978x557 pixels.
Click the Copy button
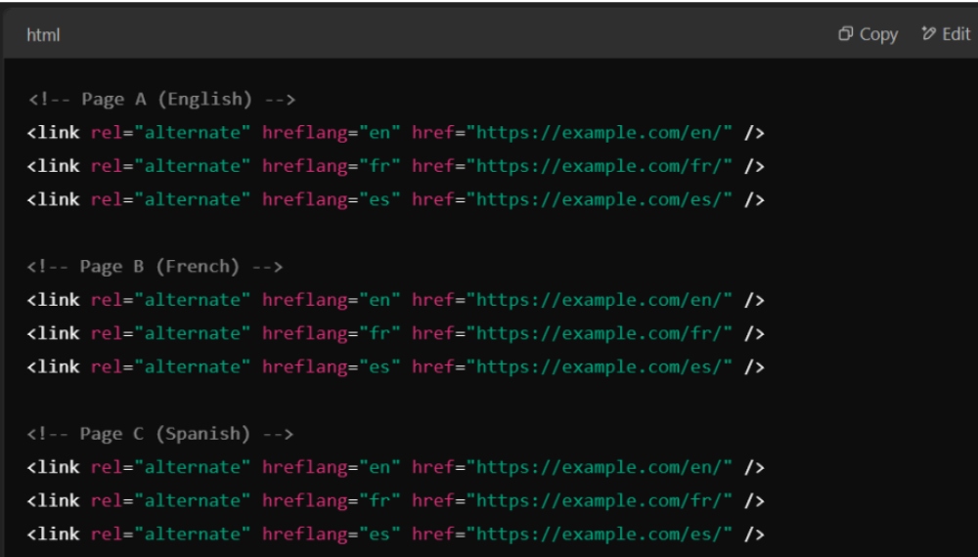click(x=867, y=34)
